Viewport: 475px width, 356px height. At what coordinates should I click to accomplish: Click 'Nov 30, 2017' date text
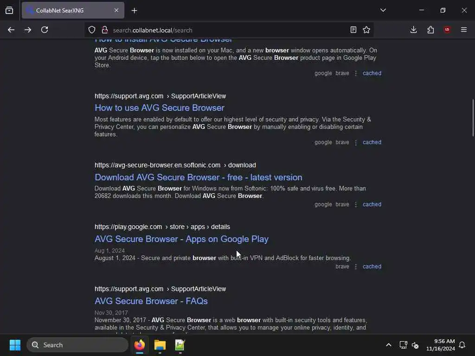111,313
